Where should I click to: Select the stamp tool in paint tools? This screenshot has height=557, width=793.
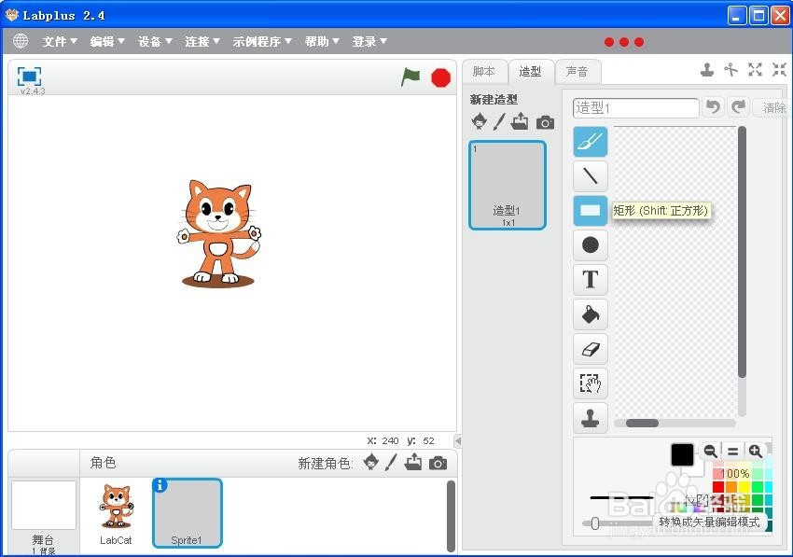[x=591, y=417]
